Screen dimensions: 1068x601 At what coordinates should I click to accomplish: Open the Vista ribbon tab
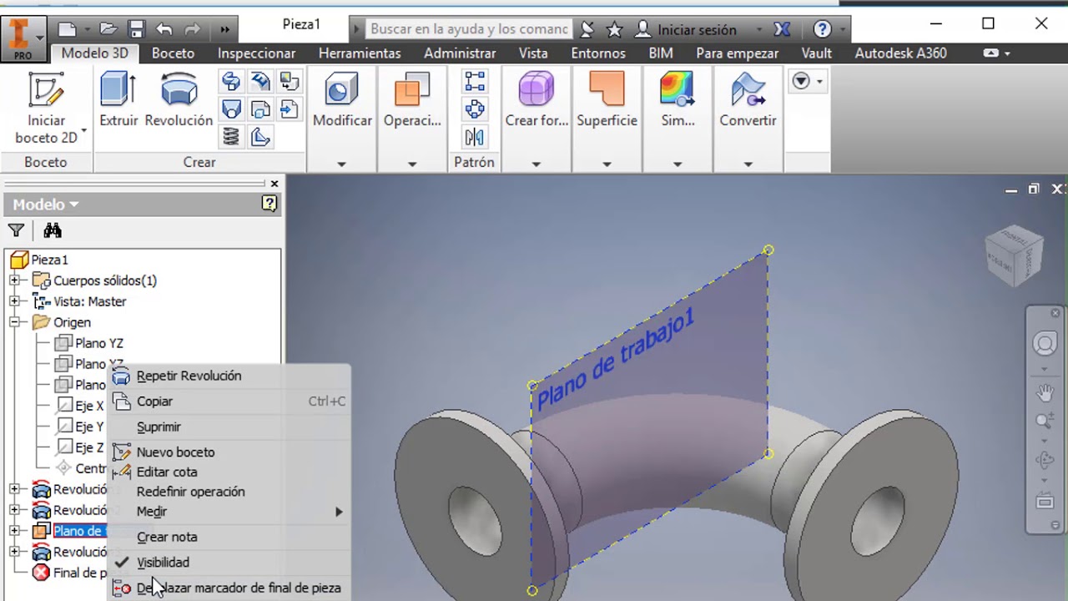coord(533,53)
